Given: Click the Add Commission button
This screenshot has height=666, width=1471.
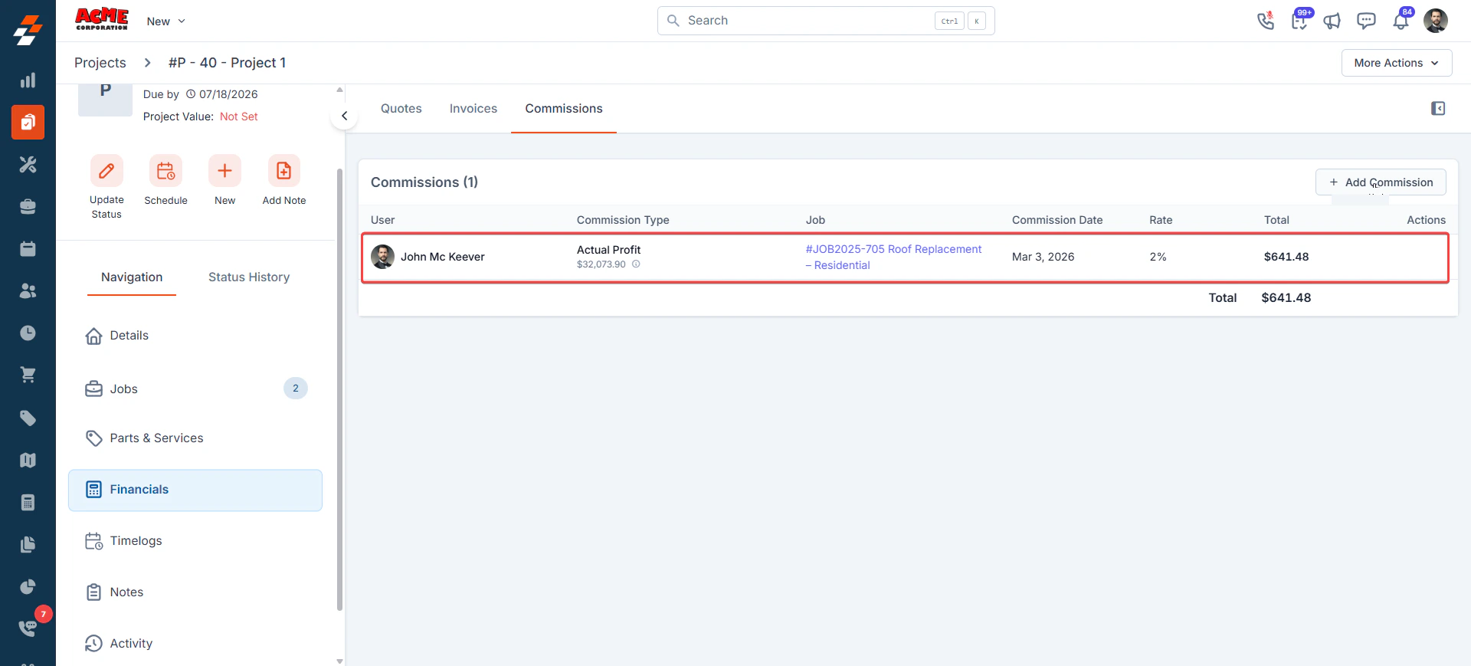Looking at the screenshot, I should click(x=1381, y=182).
